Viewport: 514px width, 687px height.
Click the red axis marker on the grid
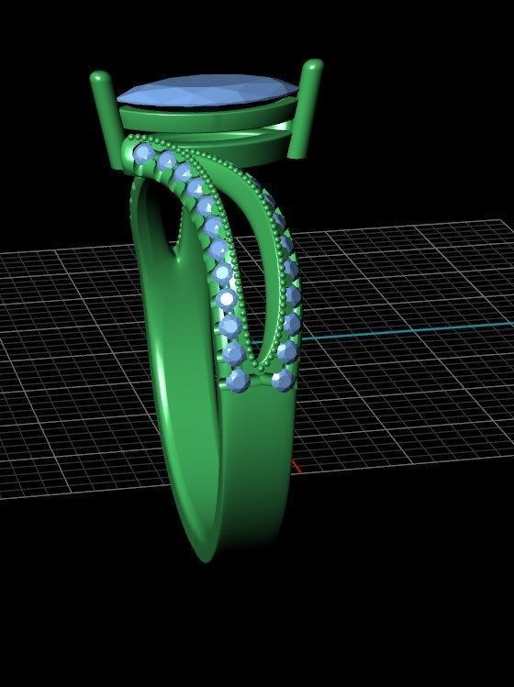pos(296,467)
